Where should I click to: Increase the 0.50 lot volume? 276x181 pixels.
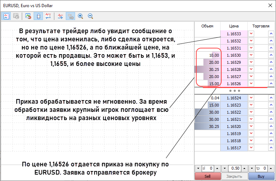coord(245,168)
